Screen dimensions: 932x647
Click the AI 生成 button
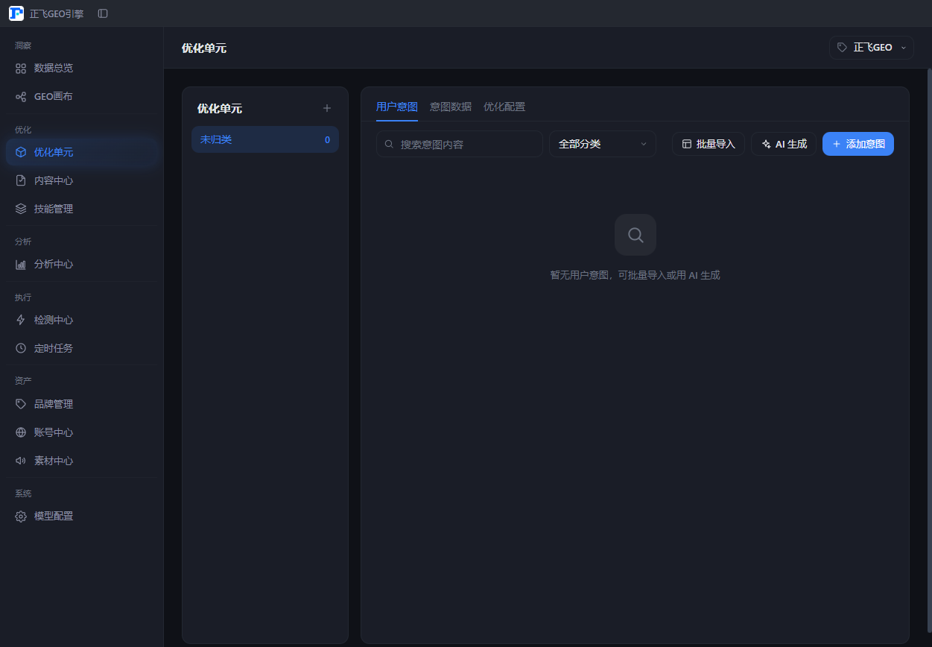coord(784,144)
